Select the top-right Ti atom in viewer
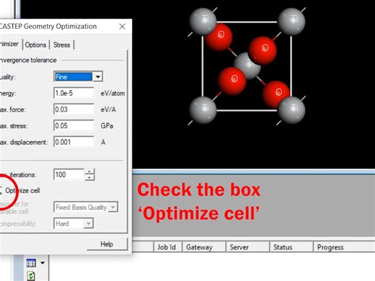The image size is (375, 281). click(291, 21)
